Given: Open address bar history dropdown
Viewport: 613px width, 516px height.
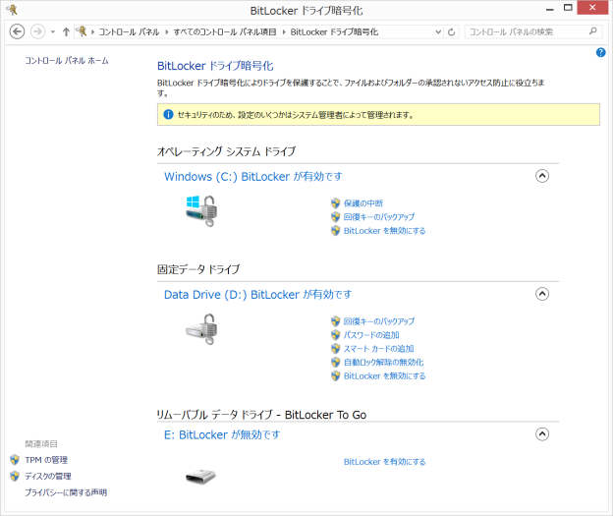Looking at the screenshot, I should tap(438, 32).
